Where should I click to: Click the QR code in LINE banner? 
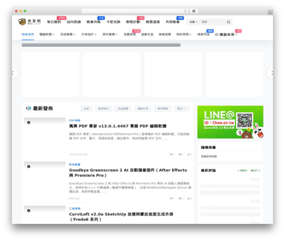click(245, 120)
